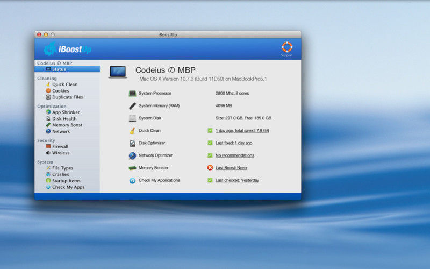Click green checkmark next to Network Optimizer status

(x=210, y=155)
